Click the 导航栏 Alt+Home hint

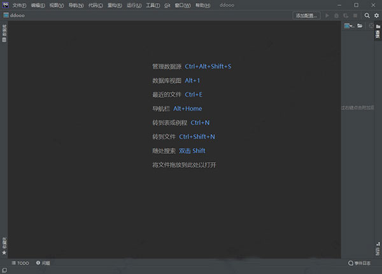coord(177,109)
